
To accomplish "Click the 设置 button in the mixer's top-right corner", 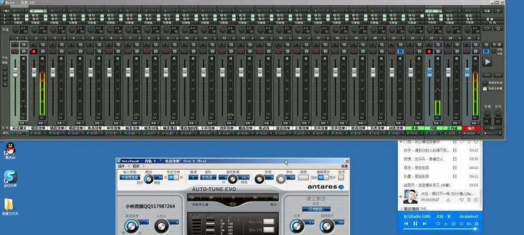I will click(x=487, y=11).
